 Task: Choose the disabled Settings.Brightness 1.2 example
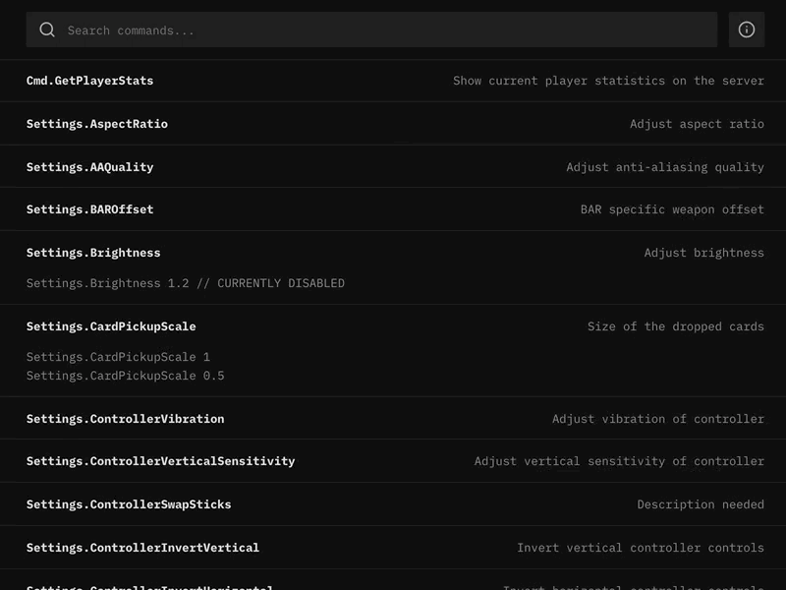point(186,283)
